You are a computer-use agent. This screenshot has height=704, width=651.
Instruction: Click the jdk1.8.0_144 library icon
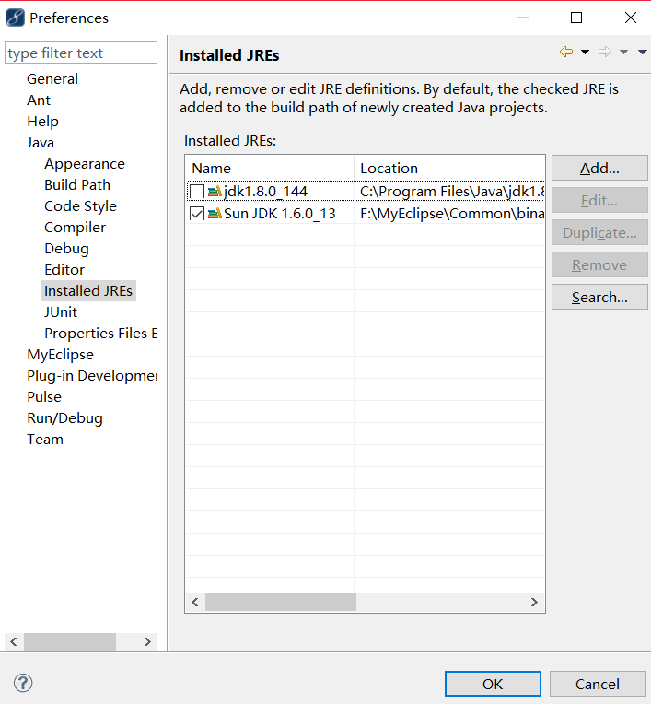[215, 192]
